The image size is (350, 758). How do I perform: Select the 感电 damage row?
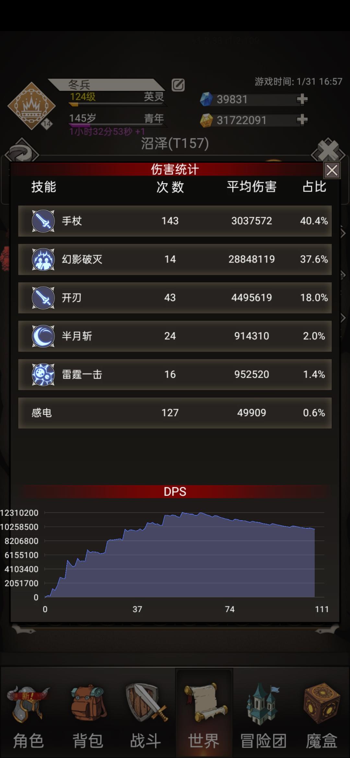click(175, 413)
